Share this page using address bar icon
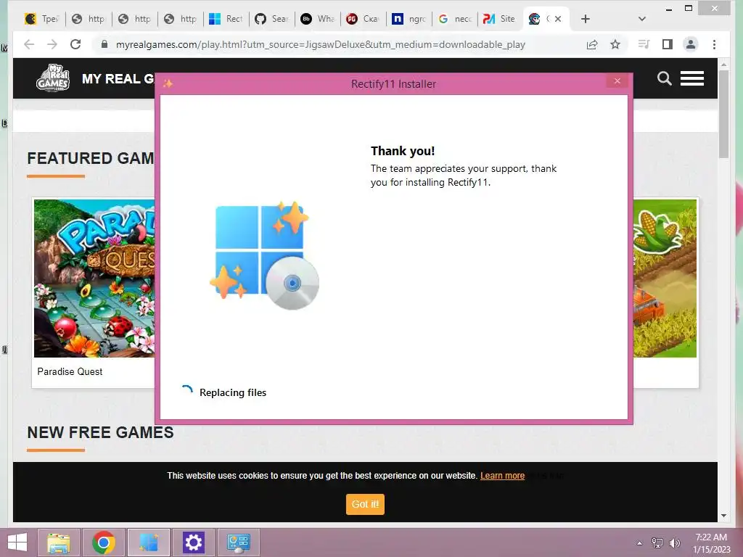Image resolution: width=743 pixels, height=557 pixels. 592,44
